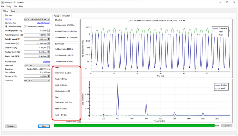
Task: Click the '2nd Eigenmode: 4403 Hz' text
Action: (65, 55)
